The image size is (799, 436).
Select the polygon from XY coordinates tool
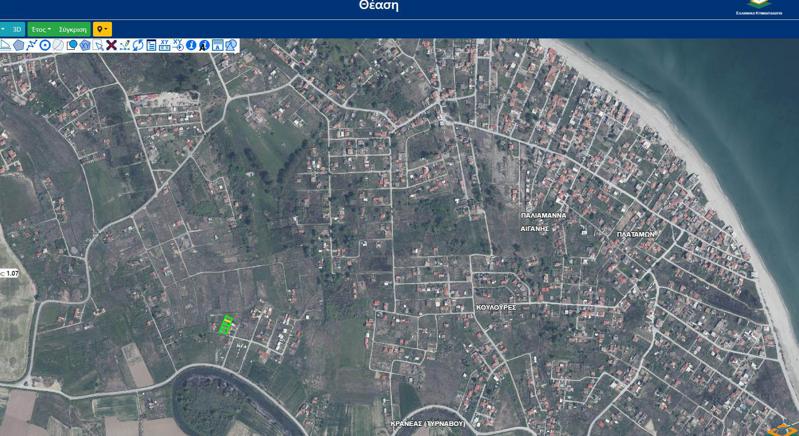click(x=85, y=45)
